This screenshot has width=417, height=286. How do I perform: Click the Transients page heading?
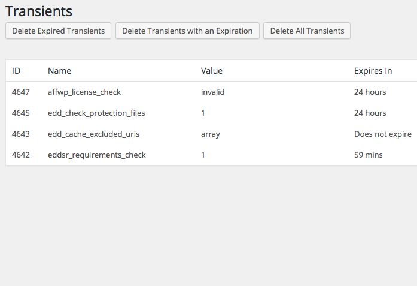(x=39, y=11)
